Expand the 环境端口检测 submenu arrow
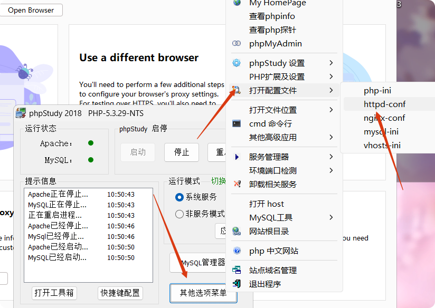Screen dimensions: 435x308 [331, 170]
